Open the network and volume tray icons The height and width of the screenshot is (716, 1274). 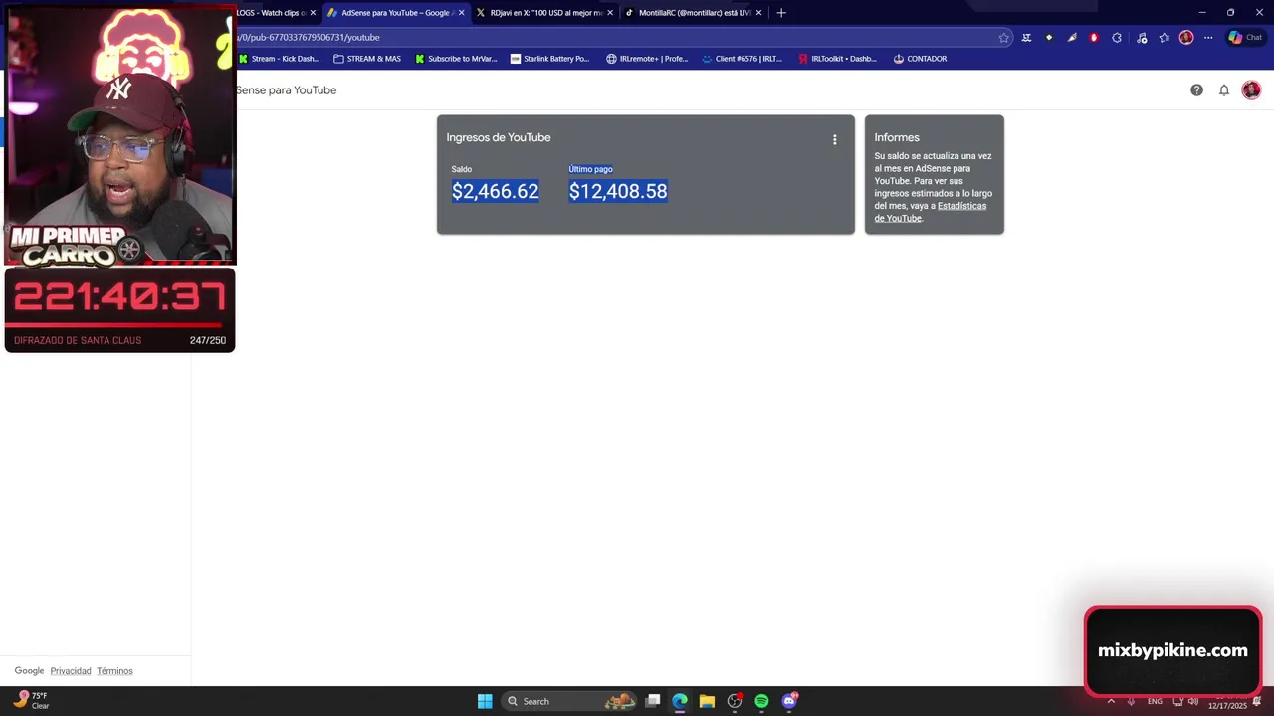click(1184, 701)
